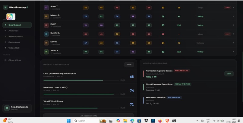Click Alert badge on Sunita D.'s row
Image resolution: width=243 pixels, height=123 pixels.
[228, 34]
